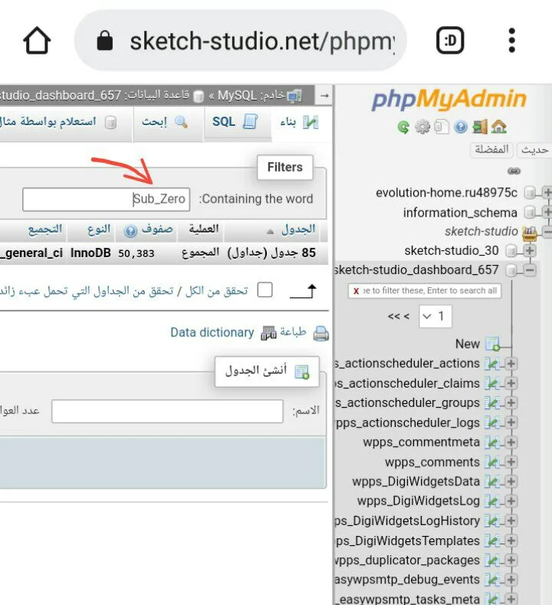Select the sketch-studio.net address bar

241,40
